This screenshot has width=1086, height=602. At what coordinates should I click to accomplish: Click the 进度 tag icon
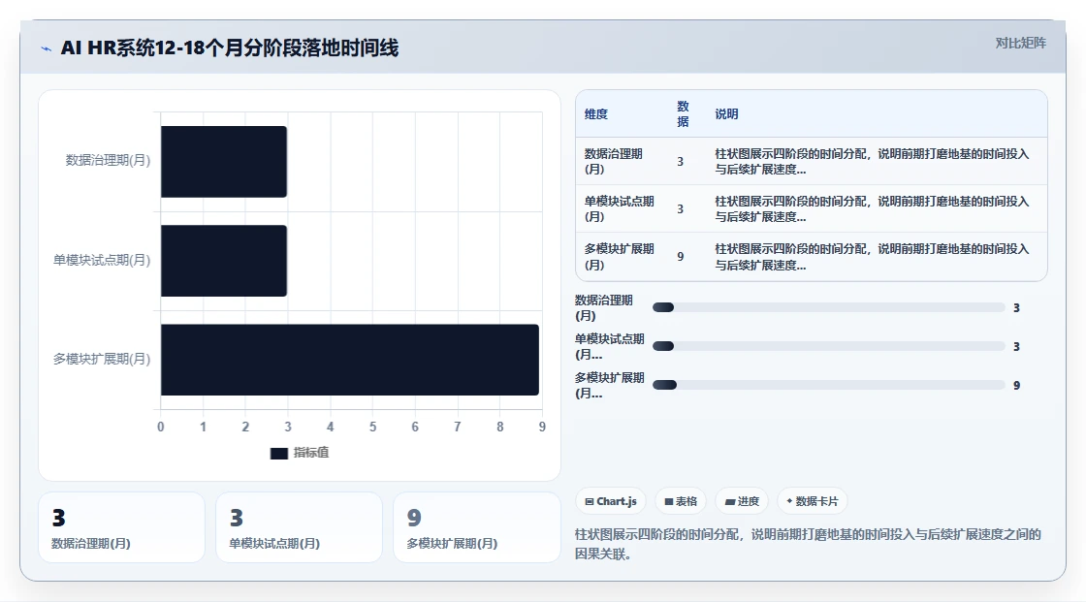coord(730,501)
